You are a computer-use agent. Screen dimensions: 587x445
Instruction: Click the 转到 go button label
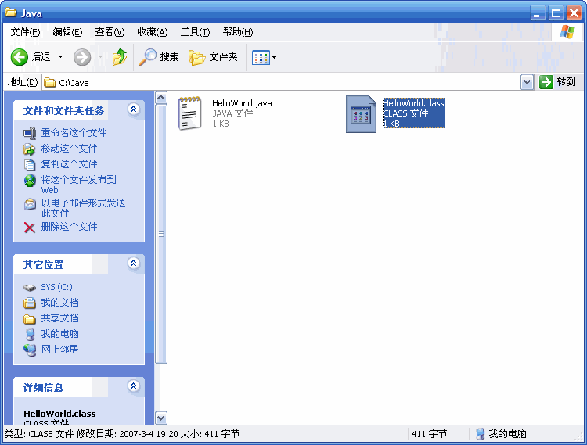[566, 82]
